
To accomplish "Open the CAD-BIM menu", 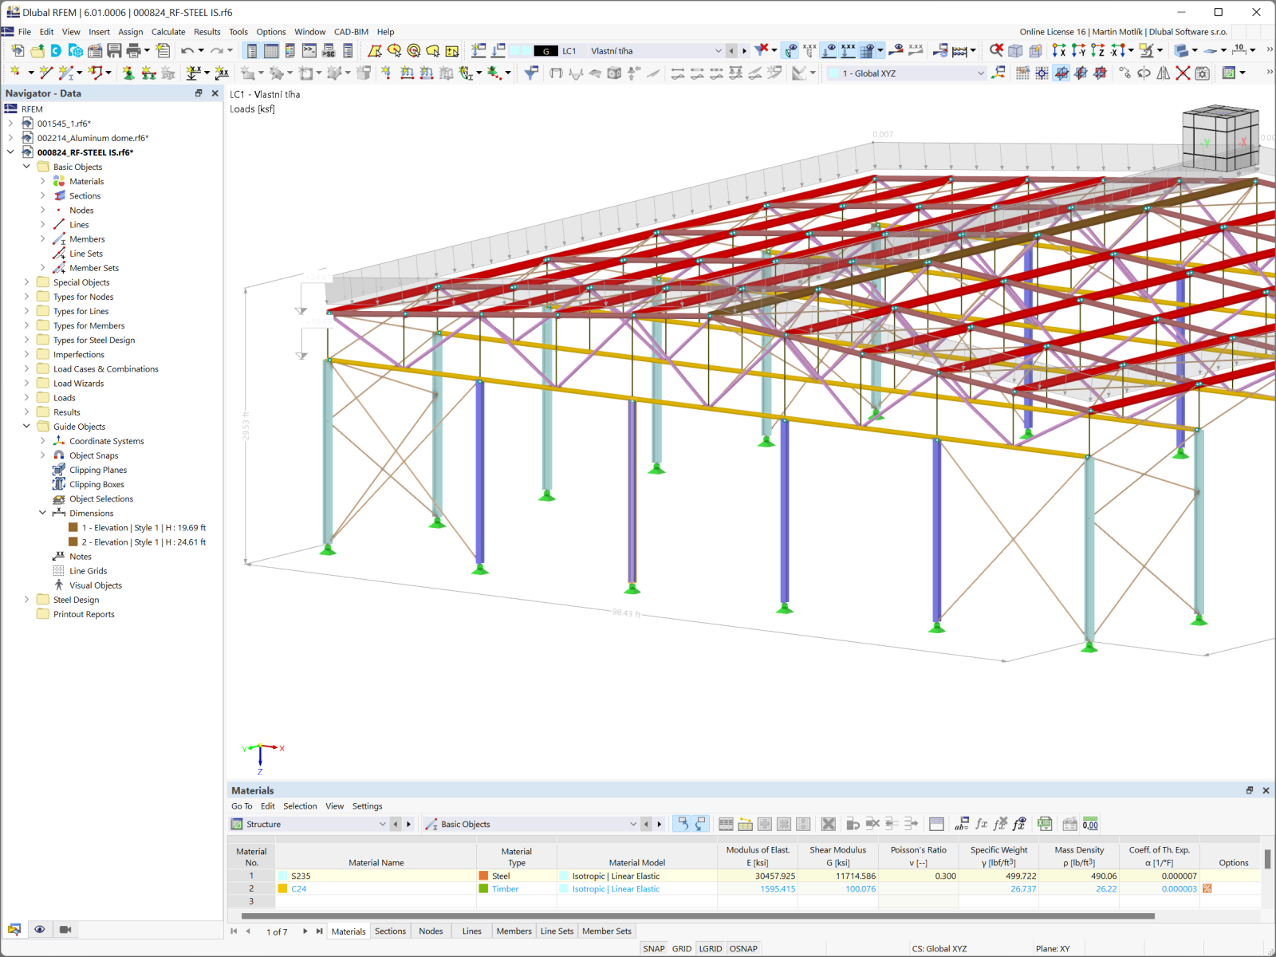I will point(351,32).
